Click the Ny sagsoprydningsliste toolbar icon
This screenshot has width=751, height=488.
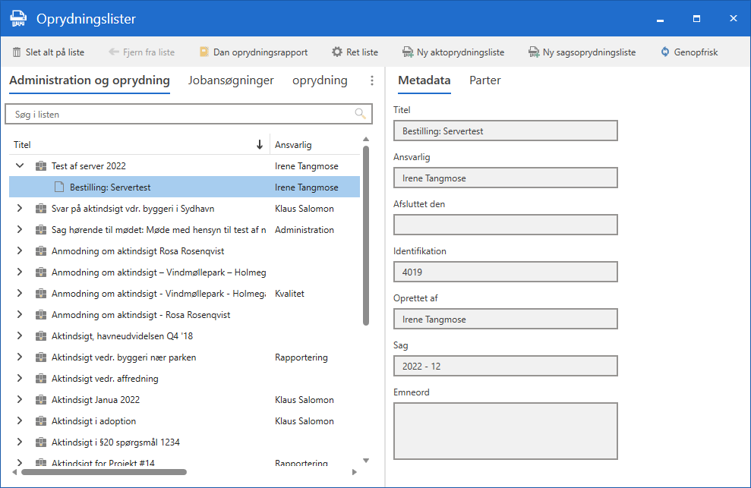[x=534, y=52]
